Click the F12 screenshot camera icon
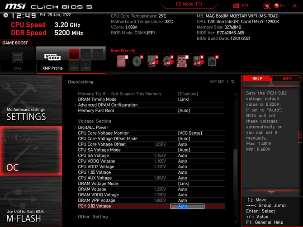The height and width of the screenshot is (227, 303). pyautogui.click(x=236, y=6)
